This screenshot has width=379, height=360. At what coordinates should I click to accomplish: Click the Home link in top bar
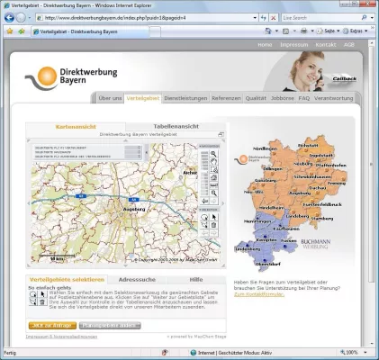coord(265,45)
